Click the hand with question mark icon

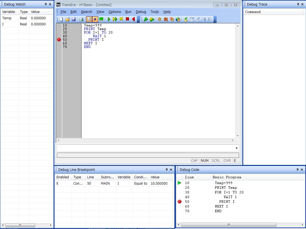(172, 19)
